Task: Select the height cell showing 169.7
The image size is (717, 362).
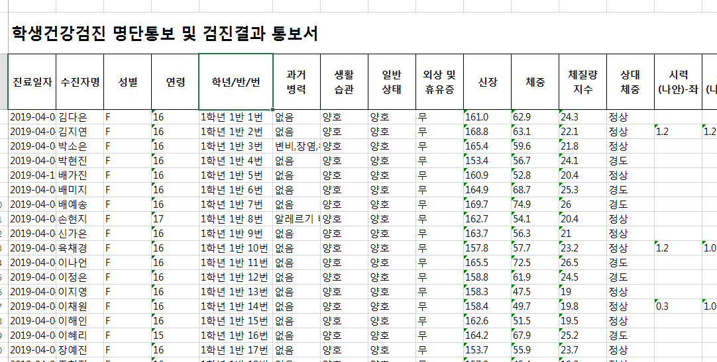Action: tap(488, 204)
